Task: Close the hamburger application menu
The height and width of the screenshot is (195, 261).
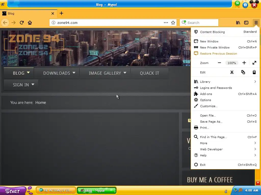Action: click(x=256, y=23)
